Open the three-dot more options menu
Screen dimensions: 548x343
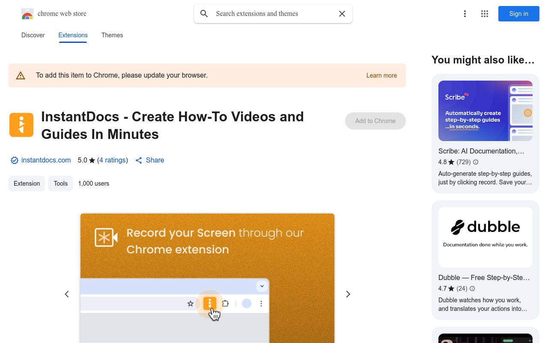coord(465,14)
